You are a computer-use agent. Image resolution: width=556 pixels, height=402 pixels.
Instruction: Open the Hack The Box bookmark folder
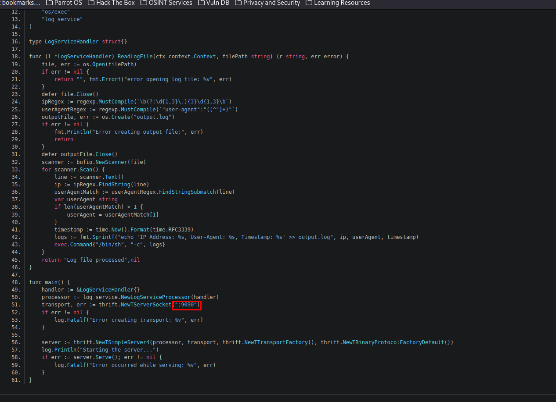coord(111,3)
